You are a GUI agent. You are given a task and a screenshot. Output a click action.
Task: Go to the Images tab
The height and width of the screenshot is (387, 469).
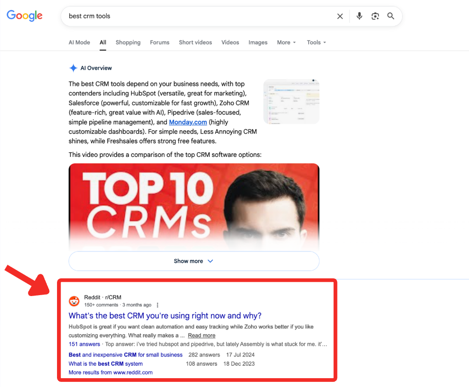click(x=258, y=43)
